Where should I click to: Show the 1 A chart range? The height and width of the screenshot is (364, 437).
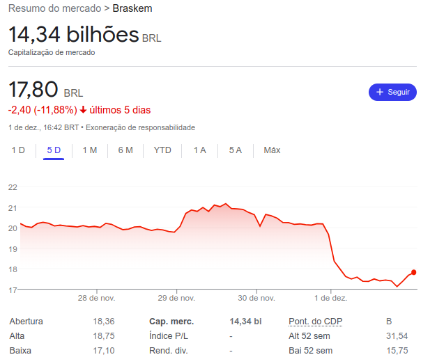(200, 150)
